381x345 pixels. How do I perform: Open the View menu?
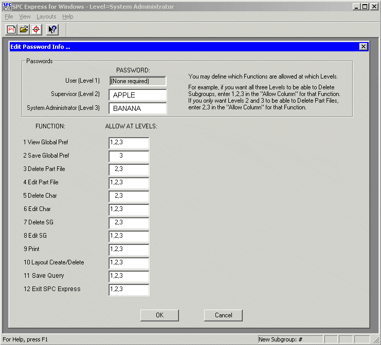coord(25,16)
